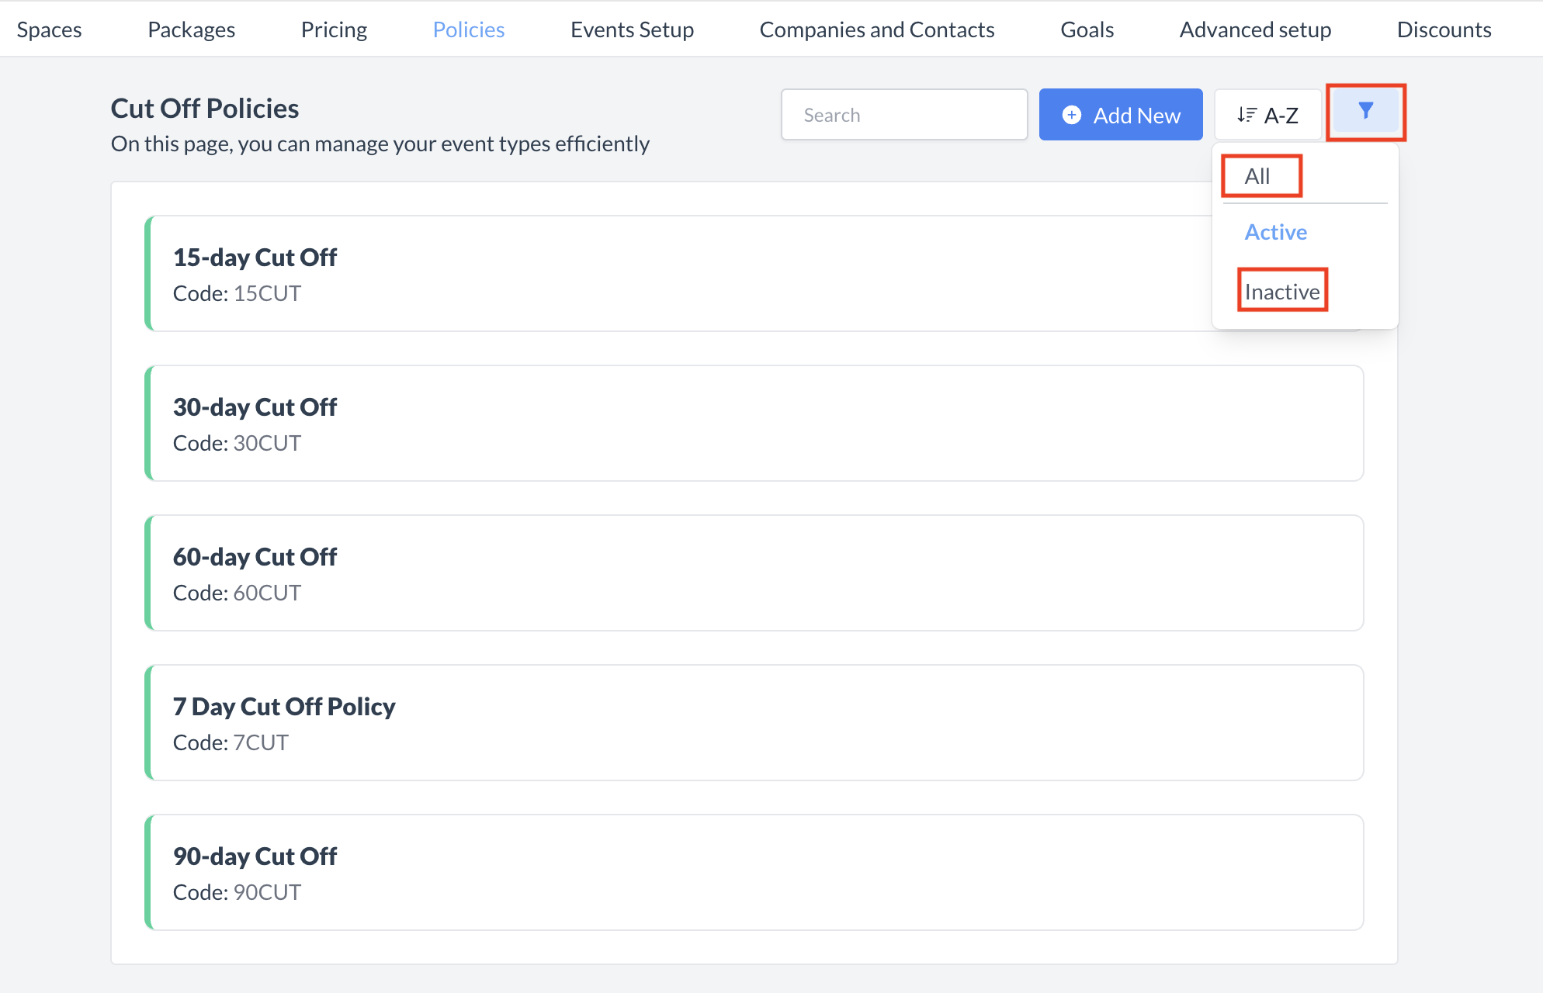This screenshot has width=1543, height=993.
Task: Click the funnel filter icon
Action: [1365, 112]
